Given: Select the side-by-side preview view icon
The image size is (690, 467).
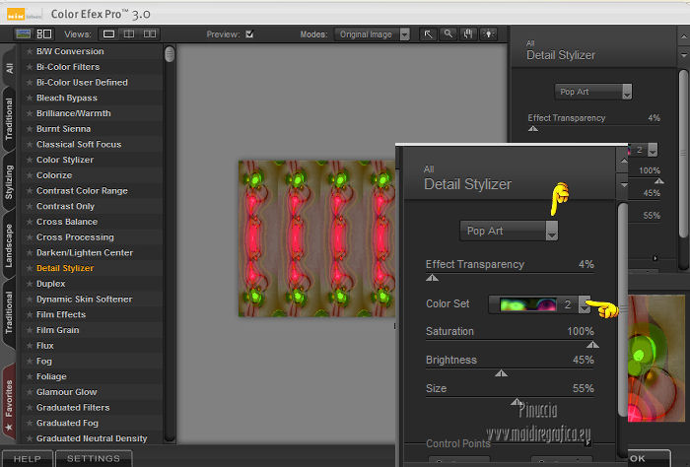Looking at the screenshot, I should [150, 33].
